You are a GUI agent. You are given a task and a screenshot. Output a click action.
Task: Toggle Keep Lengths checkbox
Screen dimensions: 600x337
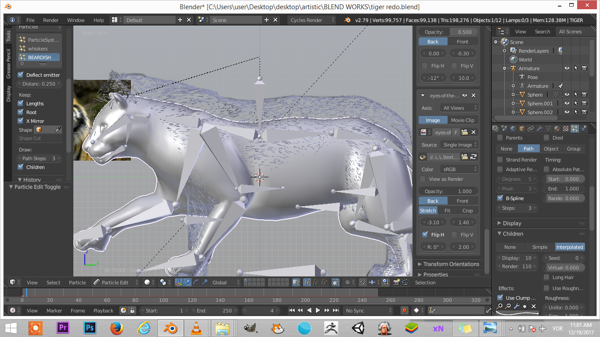pos(20,103)
